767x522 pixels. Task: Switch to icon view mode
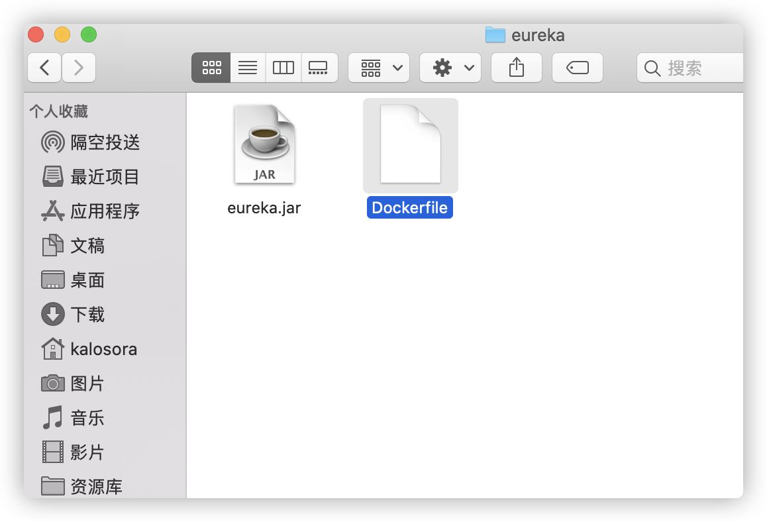(x=211, y=68)
